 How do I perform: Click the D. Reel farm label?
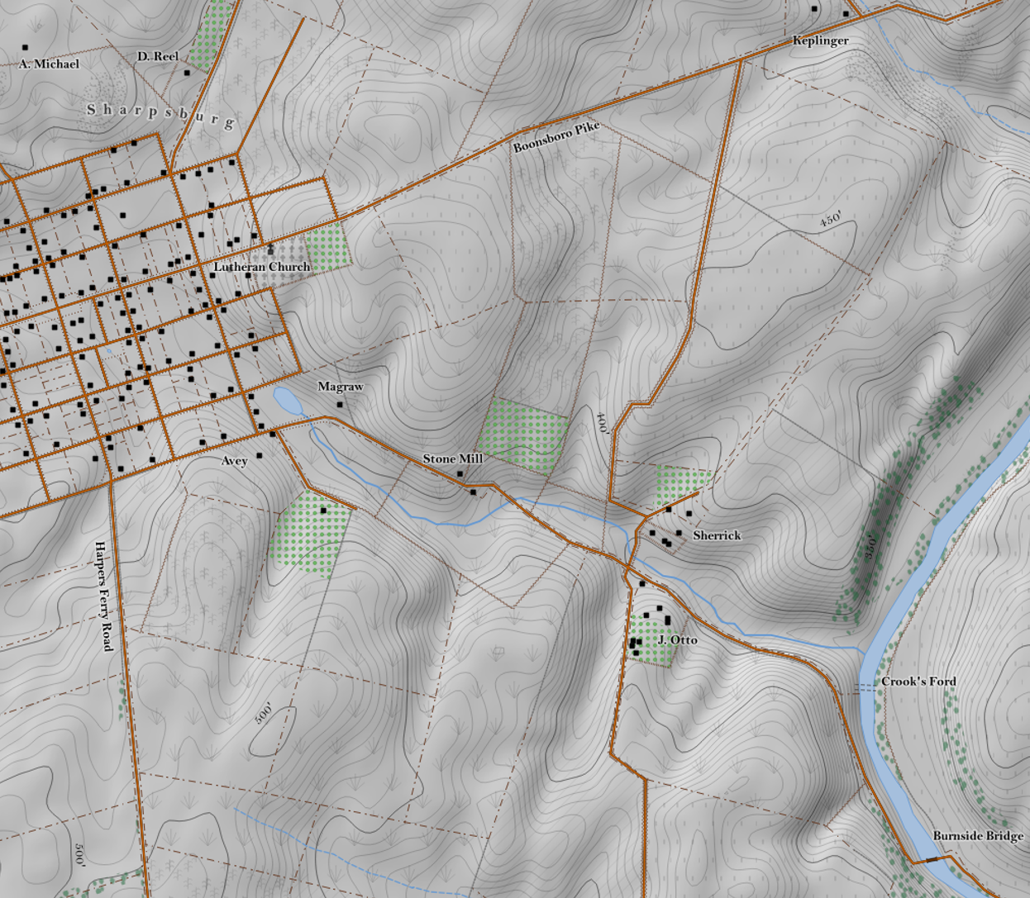[x=157, y=56]
